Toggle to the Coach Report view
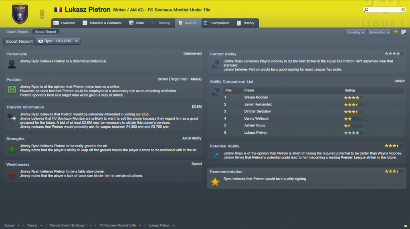The width and height of the screenshot is (410, 229). pyautogui.click(x=17, y=32)
